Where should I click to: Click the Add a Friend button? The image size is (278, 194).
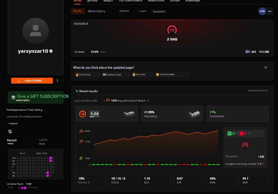click(x=32, y=81)
